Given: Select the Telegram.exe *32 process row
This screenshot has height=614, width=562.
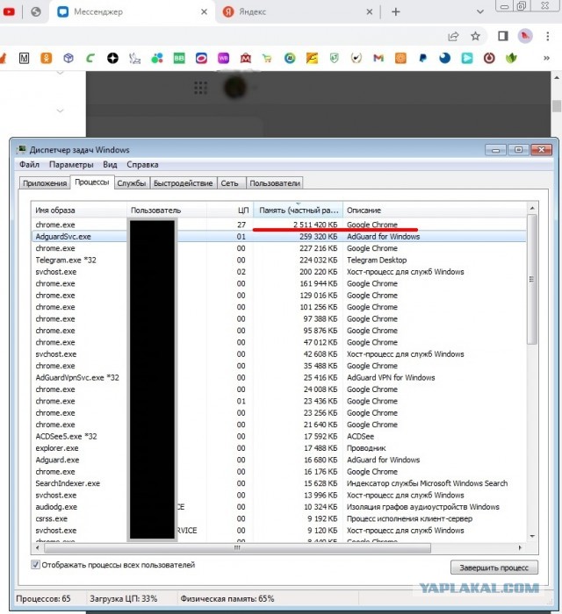Looking at the screenshot, I should 278,260.
